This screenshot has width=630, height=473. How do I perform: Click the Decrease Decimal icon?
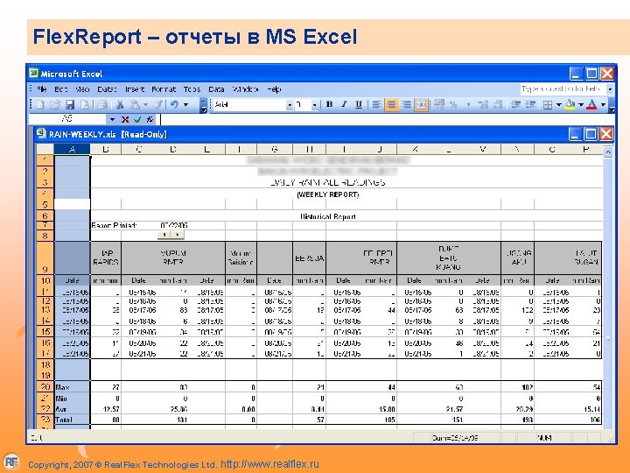pyautogui.click(x=498, y=104)
